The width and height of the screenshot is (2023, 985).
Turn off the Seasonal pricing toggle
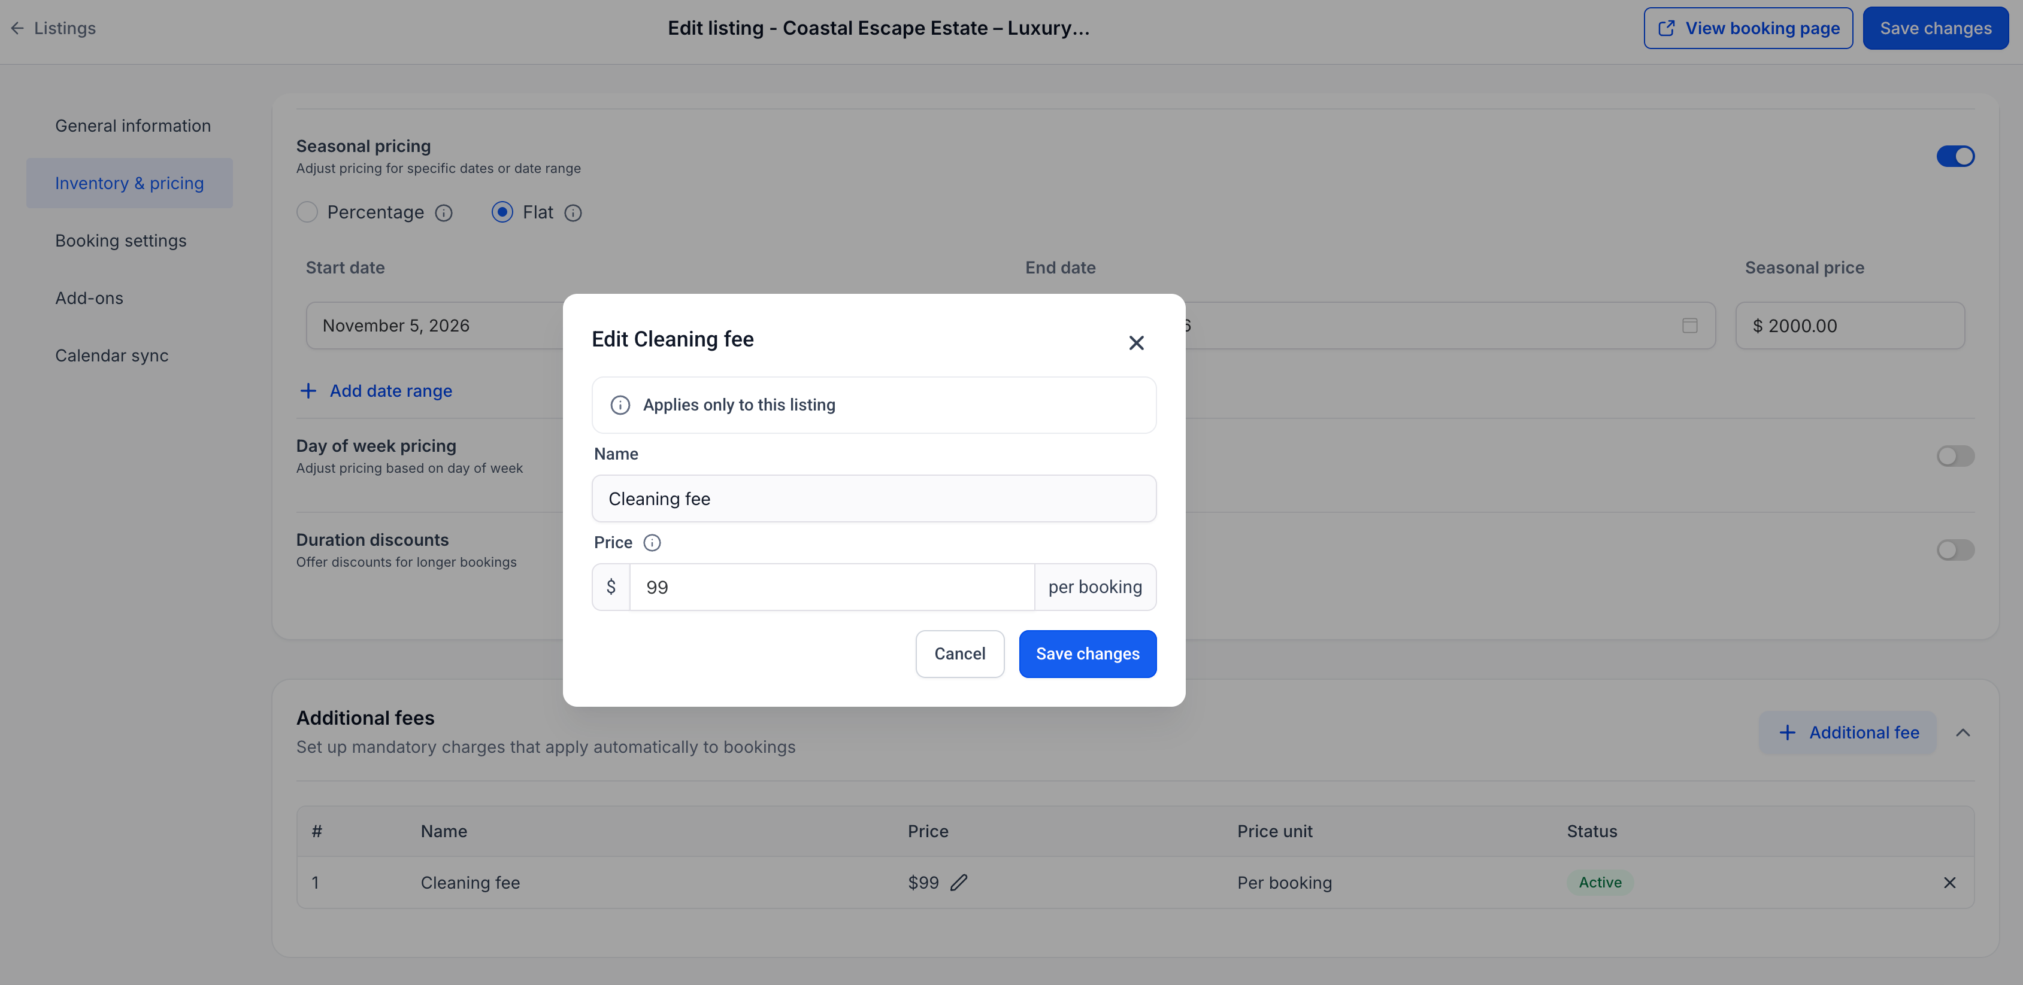coord(1955,156)
